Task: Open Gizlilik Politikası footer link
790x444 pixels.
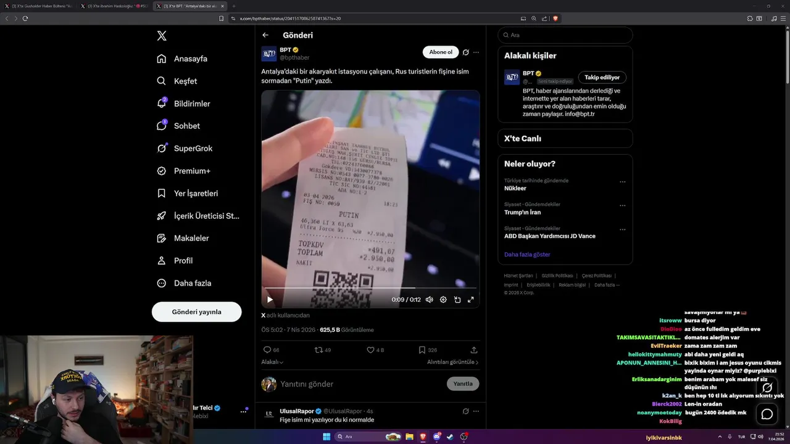Action: [557, 276]
